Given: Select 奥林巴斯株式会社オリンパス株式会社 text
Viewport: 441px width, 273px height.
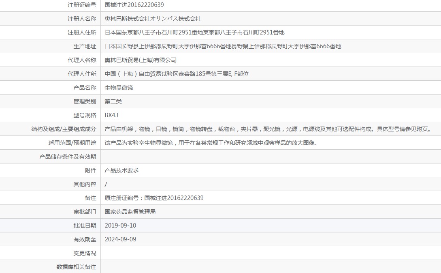Looking at the screenshot, I should pos(153,19).
